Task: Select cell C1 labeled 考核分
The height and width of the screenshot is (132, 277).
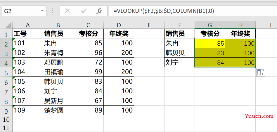Action: (x=88, y=33)
